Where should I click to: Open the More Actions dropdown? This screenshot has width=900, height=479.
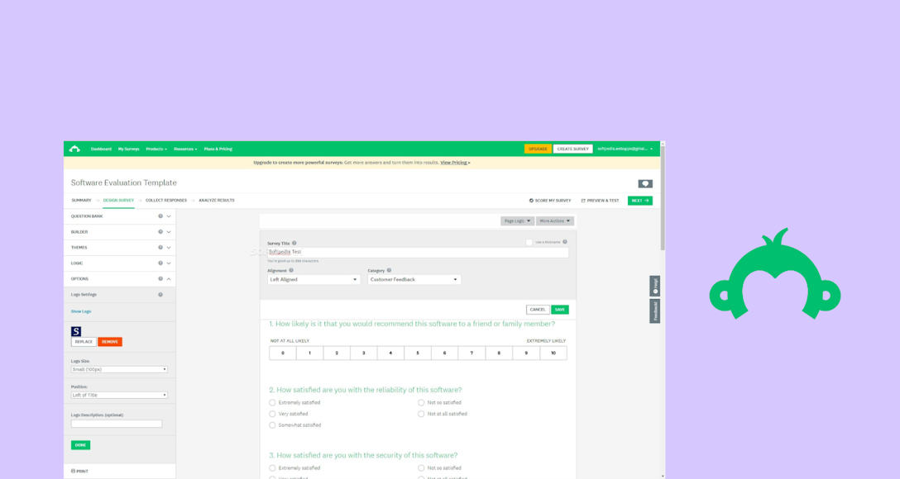[555, 221]
